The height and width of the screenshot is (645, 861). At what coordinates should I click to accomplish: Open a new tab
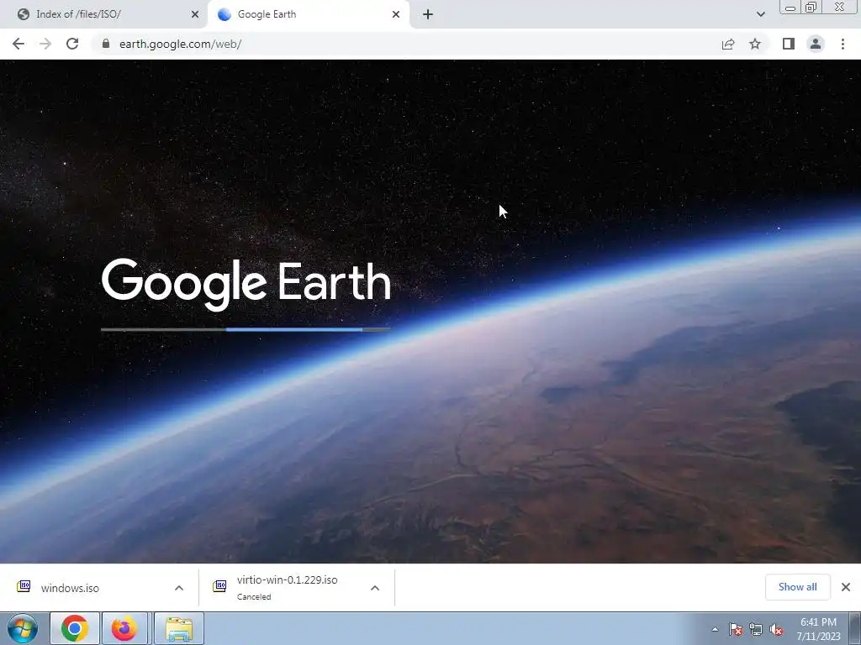coord(428,14)
